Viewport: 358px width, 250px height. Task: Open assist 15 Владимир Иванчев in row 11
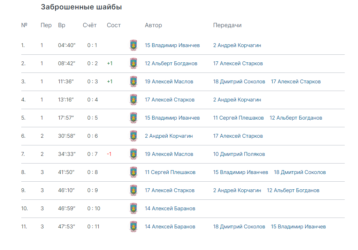pyautogui.click(x=298, y=227)
